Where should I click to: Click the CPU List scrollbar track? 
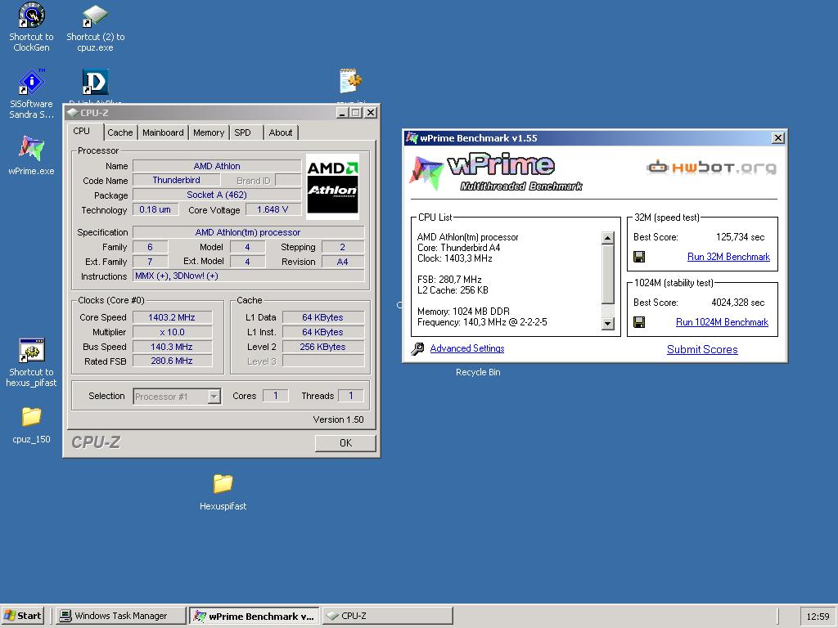coord(608,311)
